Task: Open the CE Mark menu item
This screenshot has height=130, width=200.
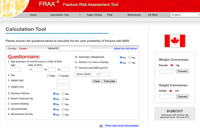Action: pyautogui.click(x=153, y=15)
